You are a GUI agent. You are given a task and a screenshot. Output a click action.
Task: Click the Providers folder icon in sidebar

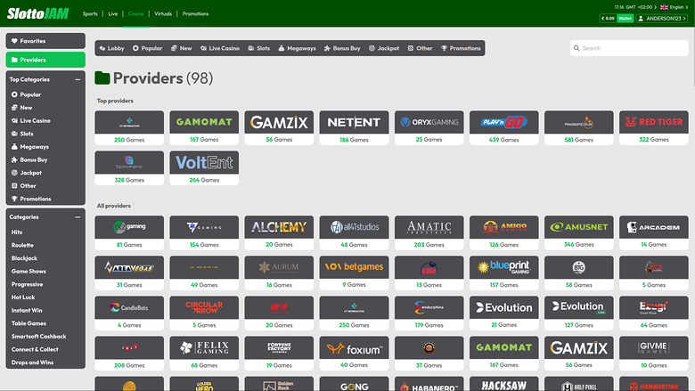pos(14,60)
